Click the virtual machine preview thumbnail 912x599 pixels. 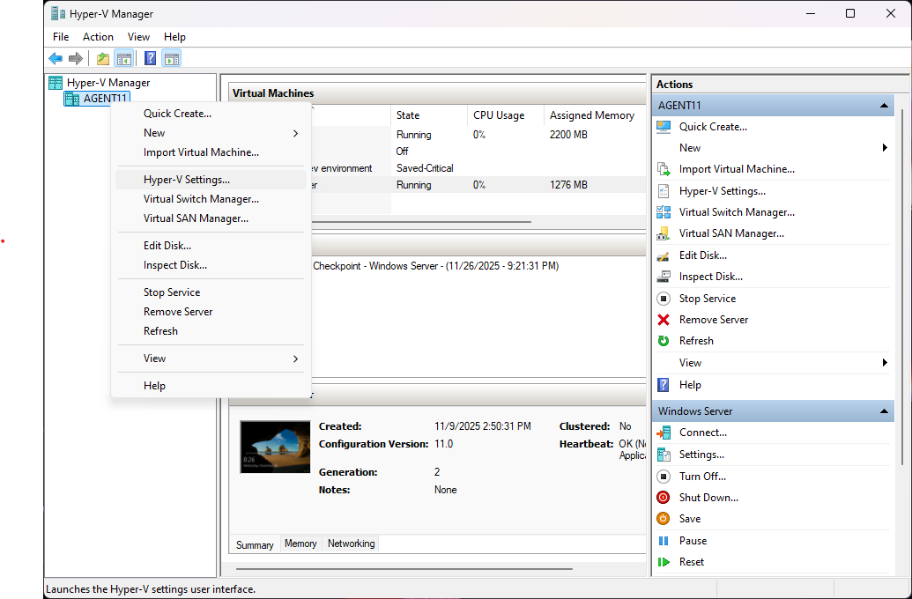[x=275, y=447]
